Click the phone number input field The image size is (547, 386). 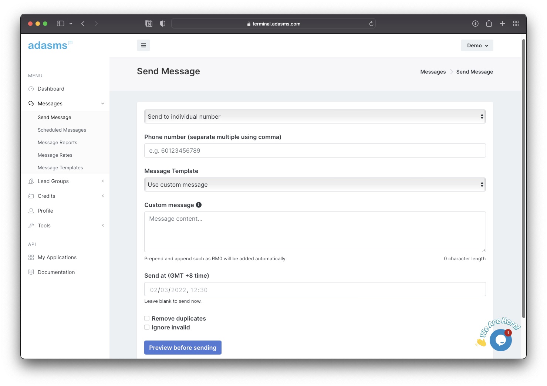pos(315,150)
